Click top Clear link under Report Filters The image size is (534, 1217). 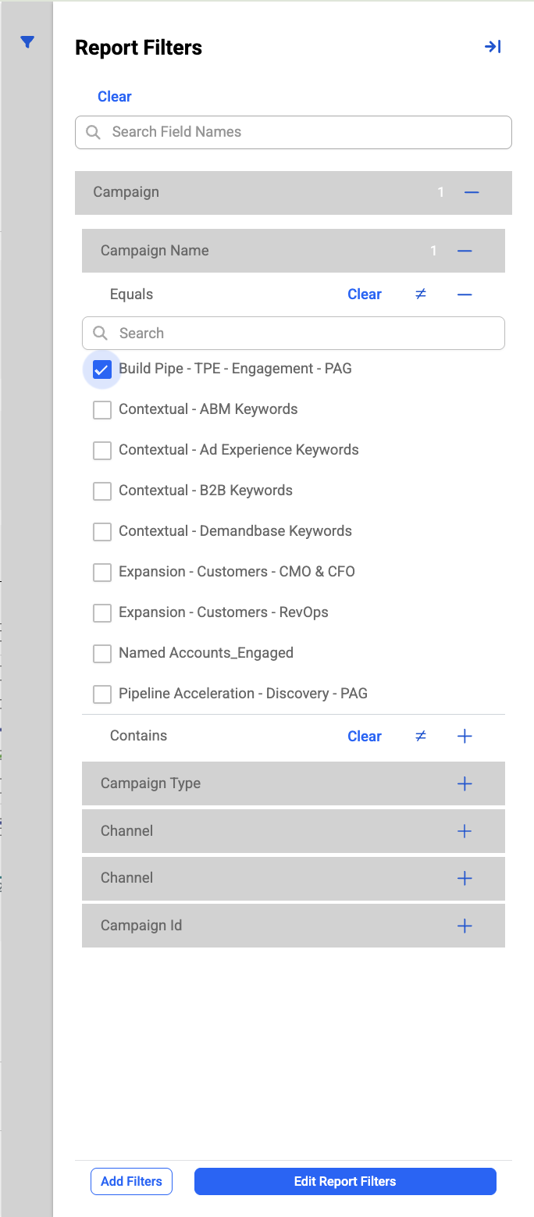click(x=115, y=97)
